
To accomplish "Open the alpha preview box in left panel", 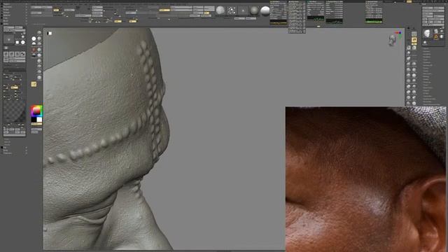I will click(x=9, y=39).
